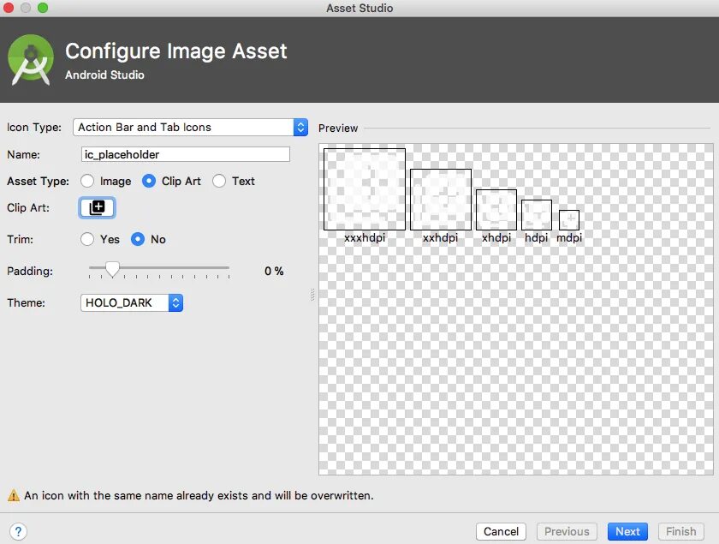This screenshot has width=719, height=544.
Task: Click the Name field ic_placeholder
Action: click(185, 154)
